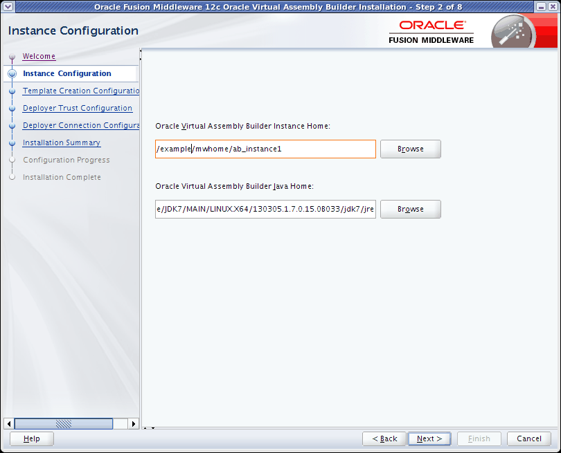Click the Installation Complete step label
Screen dimensions: 561x453
(x=62, y=177)
